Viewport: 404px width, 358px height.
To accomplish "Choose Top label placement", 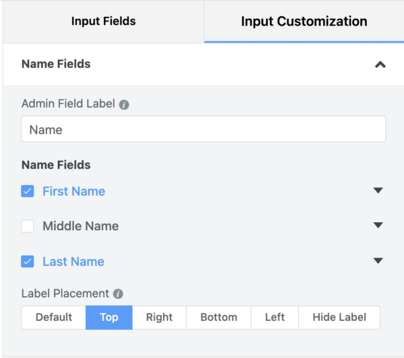I will [109, 318].
